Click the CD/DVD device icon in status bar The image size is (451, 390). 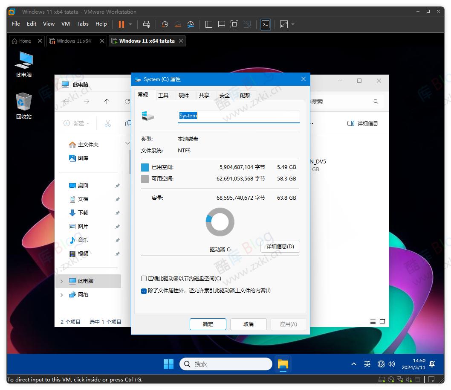tap(391, 379)
